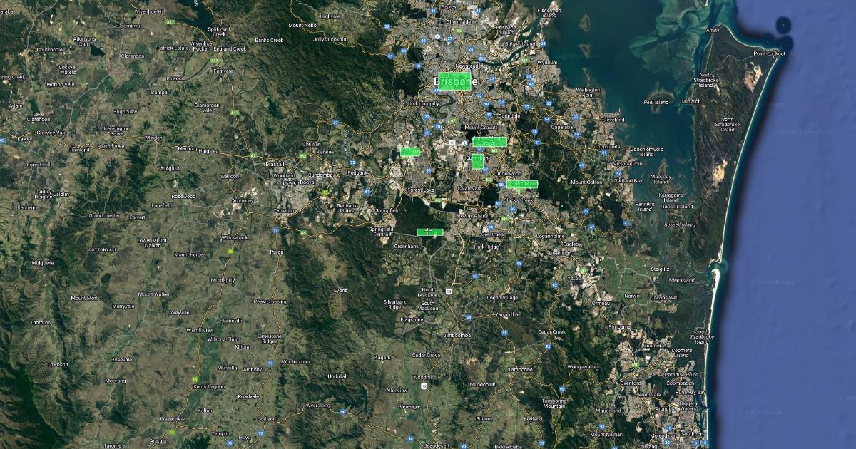The width and height of the screenshot is (856, 449).
Task: Select the Fernvale label
Action: point(223,70)
